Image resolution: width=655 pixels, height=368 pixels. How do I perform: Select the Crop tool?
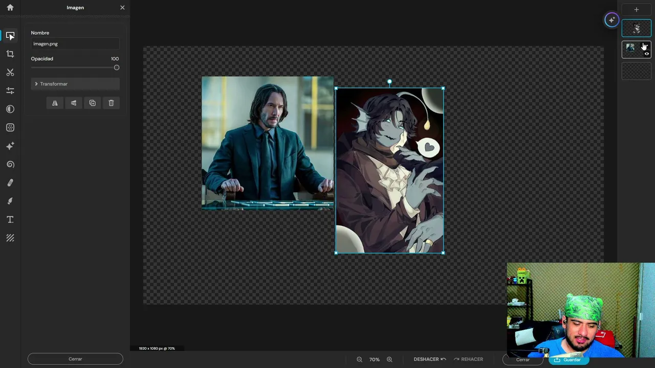coord(10,54)
